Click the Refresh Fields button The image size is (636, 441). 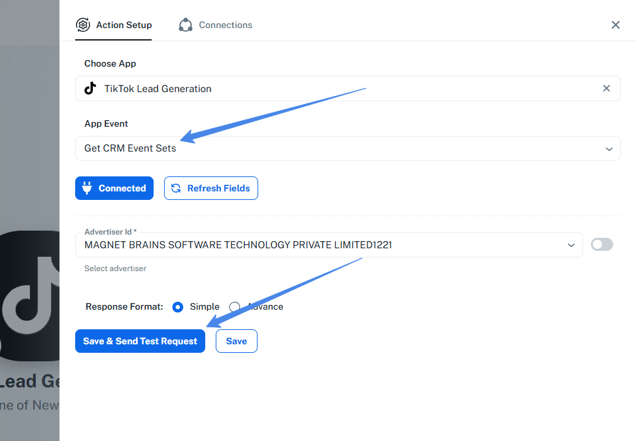pos(211,188)
